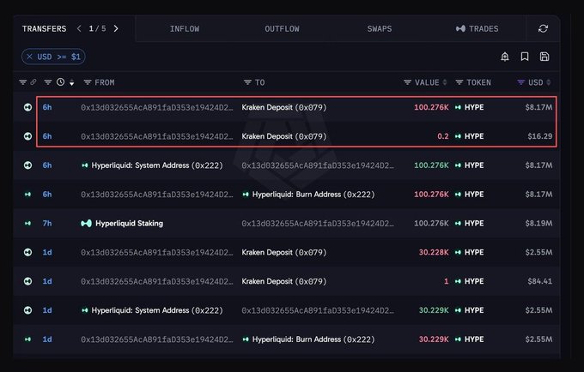Open the SWAPS tab
This screenshot has height=372, width=584.
[379, 28]
